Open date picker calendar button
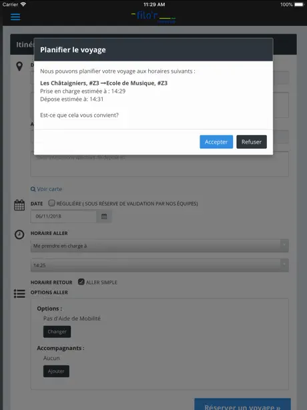This screenshot has width=307, height=410. [x=104, y=216]
